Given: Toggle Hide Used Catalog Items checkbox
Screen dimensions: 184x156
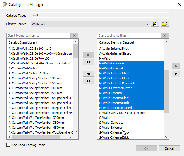Looking at the screenshot, I should pos(8,145).
